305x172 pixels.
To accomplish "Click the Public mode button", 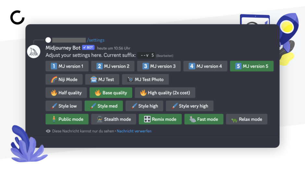I will [x=67, y=119].
